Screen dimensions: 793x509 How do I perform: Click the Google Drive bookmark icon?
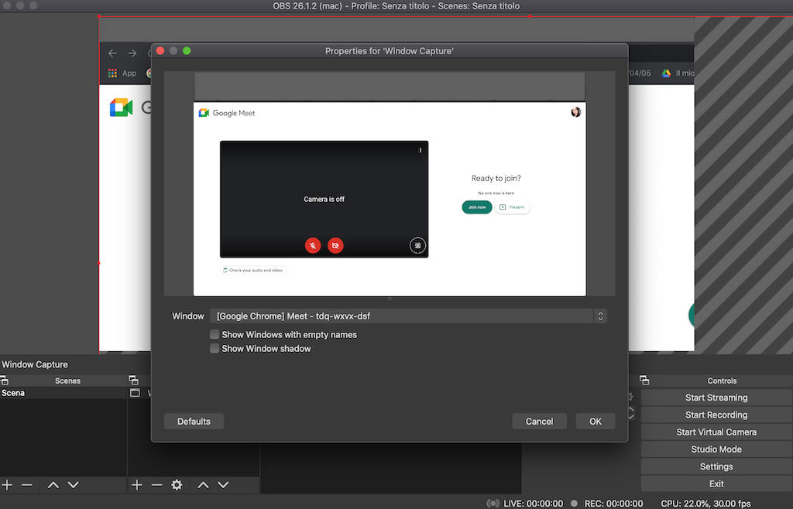coord(666,73)
